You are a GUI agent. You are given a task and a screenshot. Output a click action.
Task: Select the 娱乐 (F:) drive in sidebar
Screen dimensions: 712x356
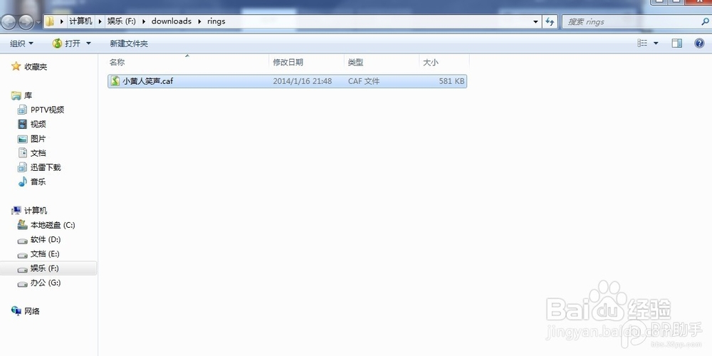point(48,268)
